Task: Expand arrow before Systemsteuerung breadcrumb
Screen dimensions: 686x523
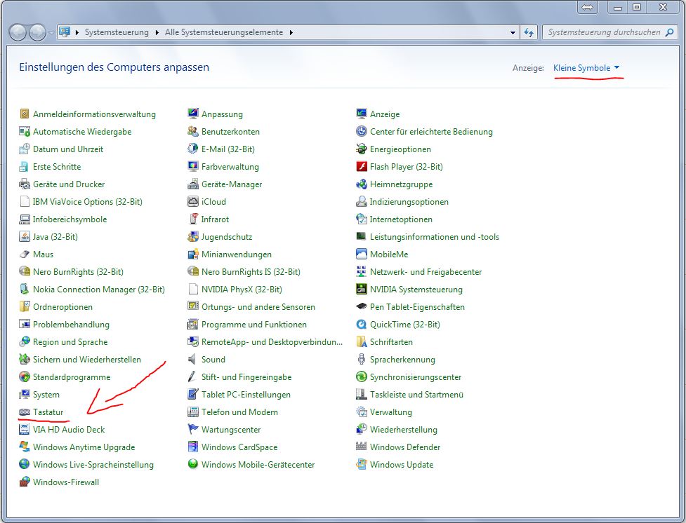Action: 77,32
